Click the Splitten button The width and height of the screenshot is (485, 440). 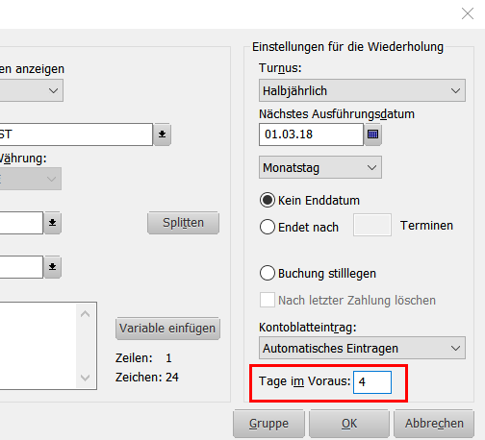pos(183,223)
